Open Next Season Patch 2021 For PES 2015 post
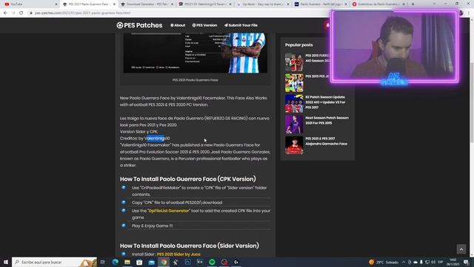The height and width of the screenshot is (267, 474). (x=327, y=120)
